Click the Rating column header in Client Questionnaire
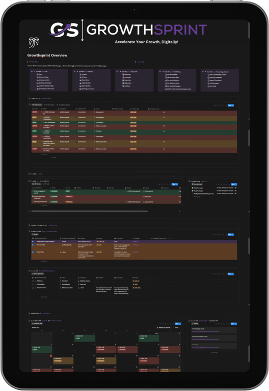This screenshot has width=269, height=391. click(136, 277)
